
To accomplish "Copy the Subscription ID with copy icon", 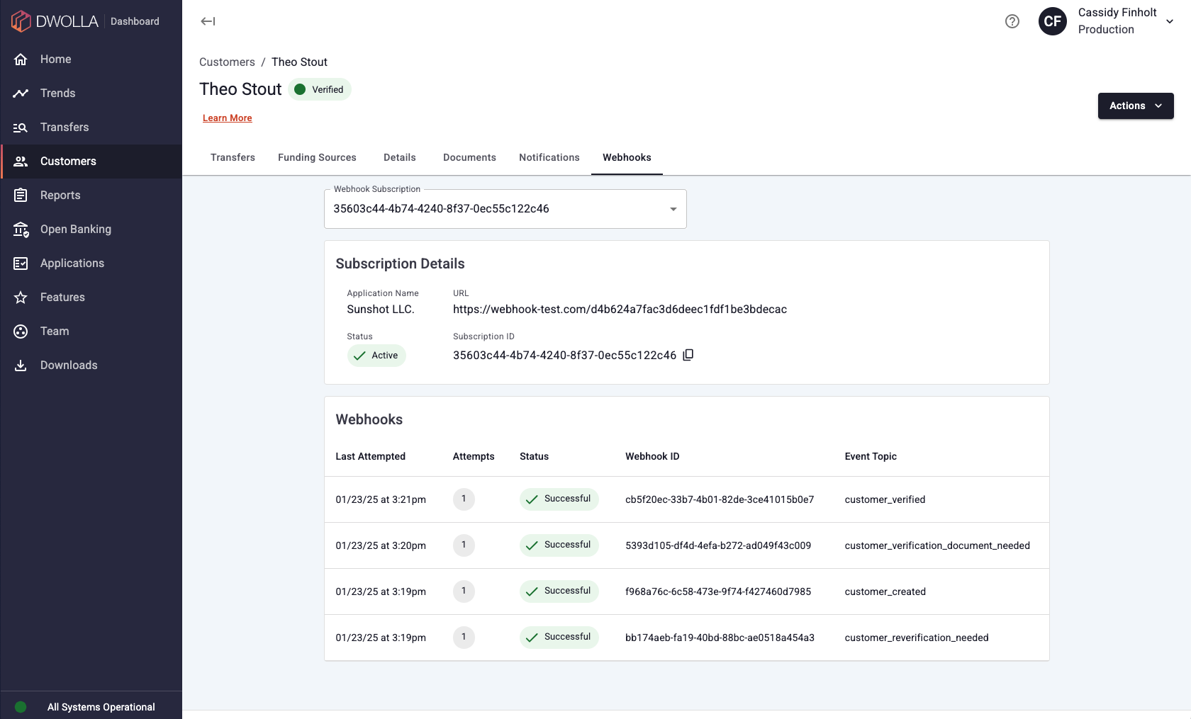I will [x=688, y=355].
